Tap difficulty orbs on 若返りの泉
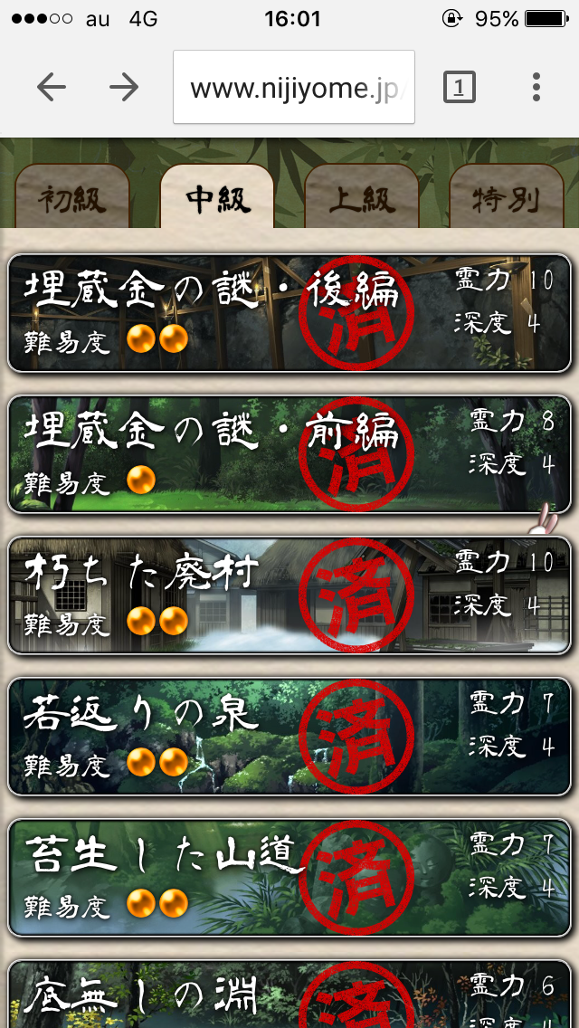The height and width of the screenshot is (1028, 579). pos(157,763)
